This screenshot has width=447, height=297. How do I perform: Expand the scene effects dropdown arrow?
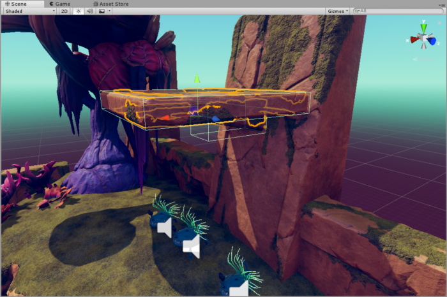point(110,11)
